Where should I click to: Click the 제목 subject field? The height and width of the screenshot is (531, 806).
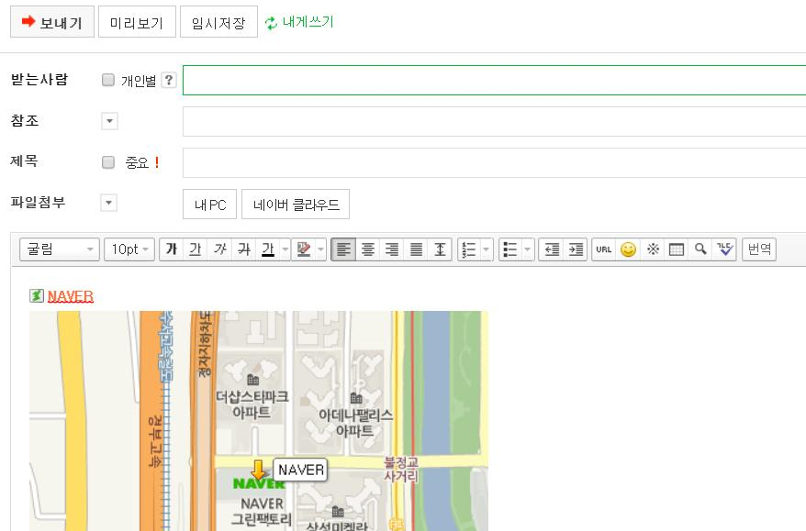494,163
